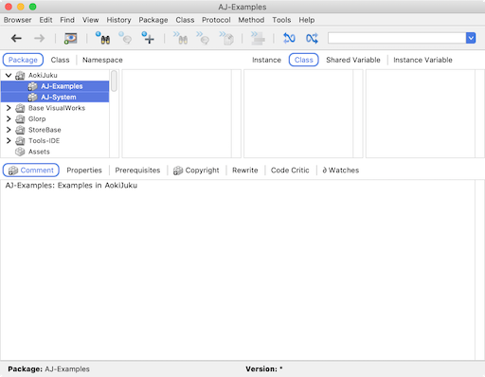485x377 pixels.
Task: Collapse the AokiJuku bundle
Action: click(9, 75)
